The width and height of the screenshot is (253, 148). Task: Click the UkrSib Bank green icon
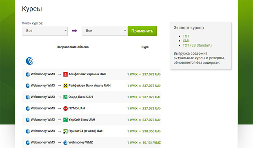[65, 120]
